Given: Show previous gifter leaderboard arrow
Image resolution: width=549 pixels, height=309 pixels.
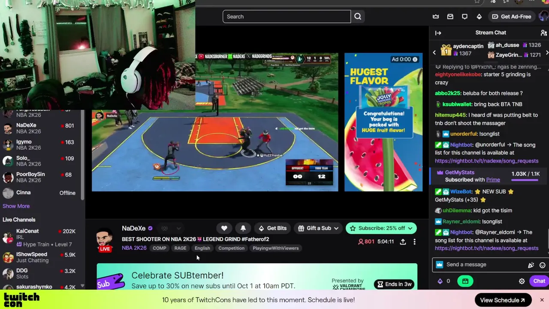Looking at the screenshot, I should click(x=434, y=52).
